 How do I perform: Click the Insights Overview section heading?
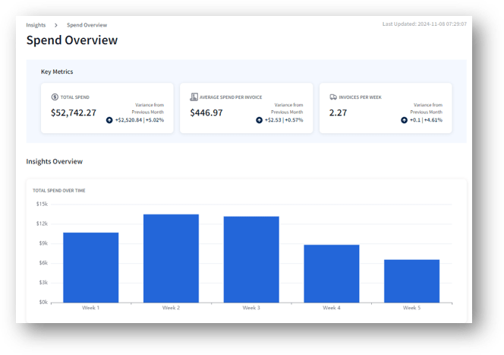click(54, 162)
